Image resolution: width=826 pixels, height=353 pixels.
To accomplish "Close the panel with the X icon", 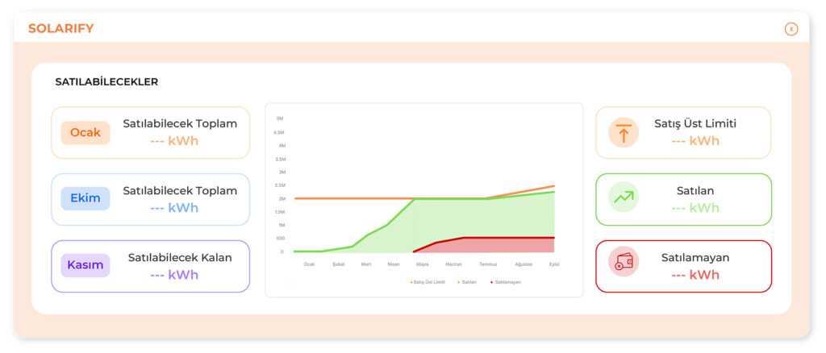I will pos(791,29).
